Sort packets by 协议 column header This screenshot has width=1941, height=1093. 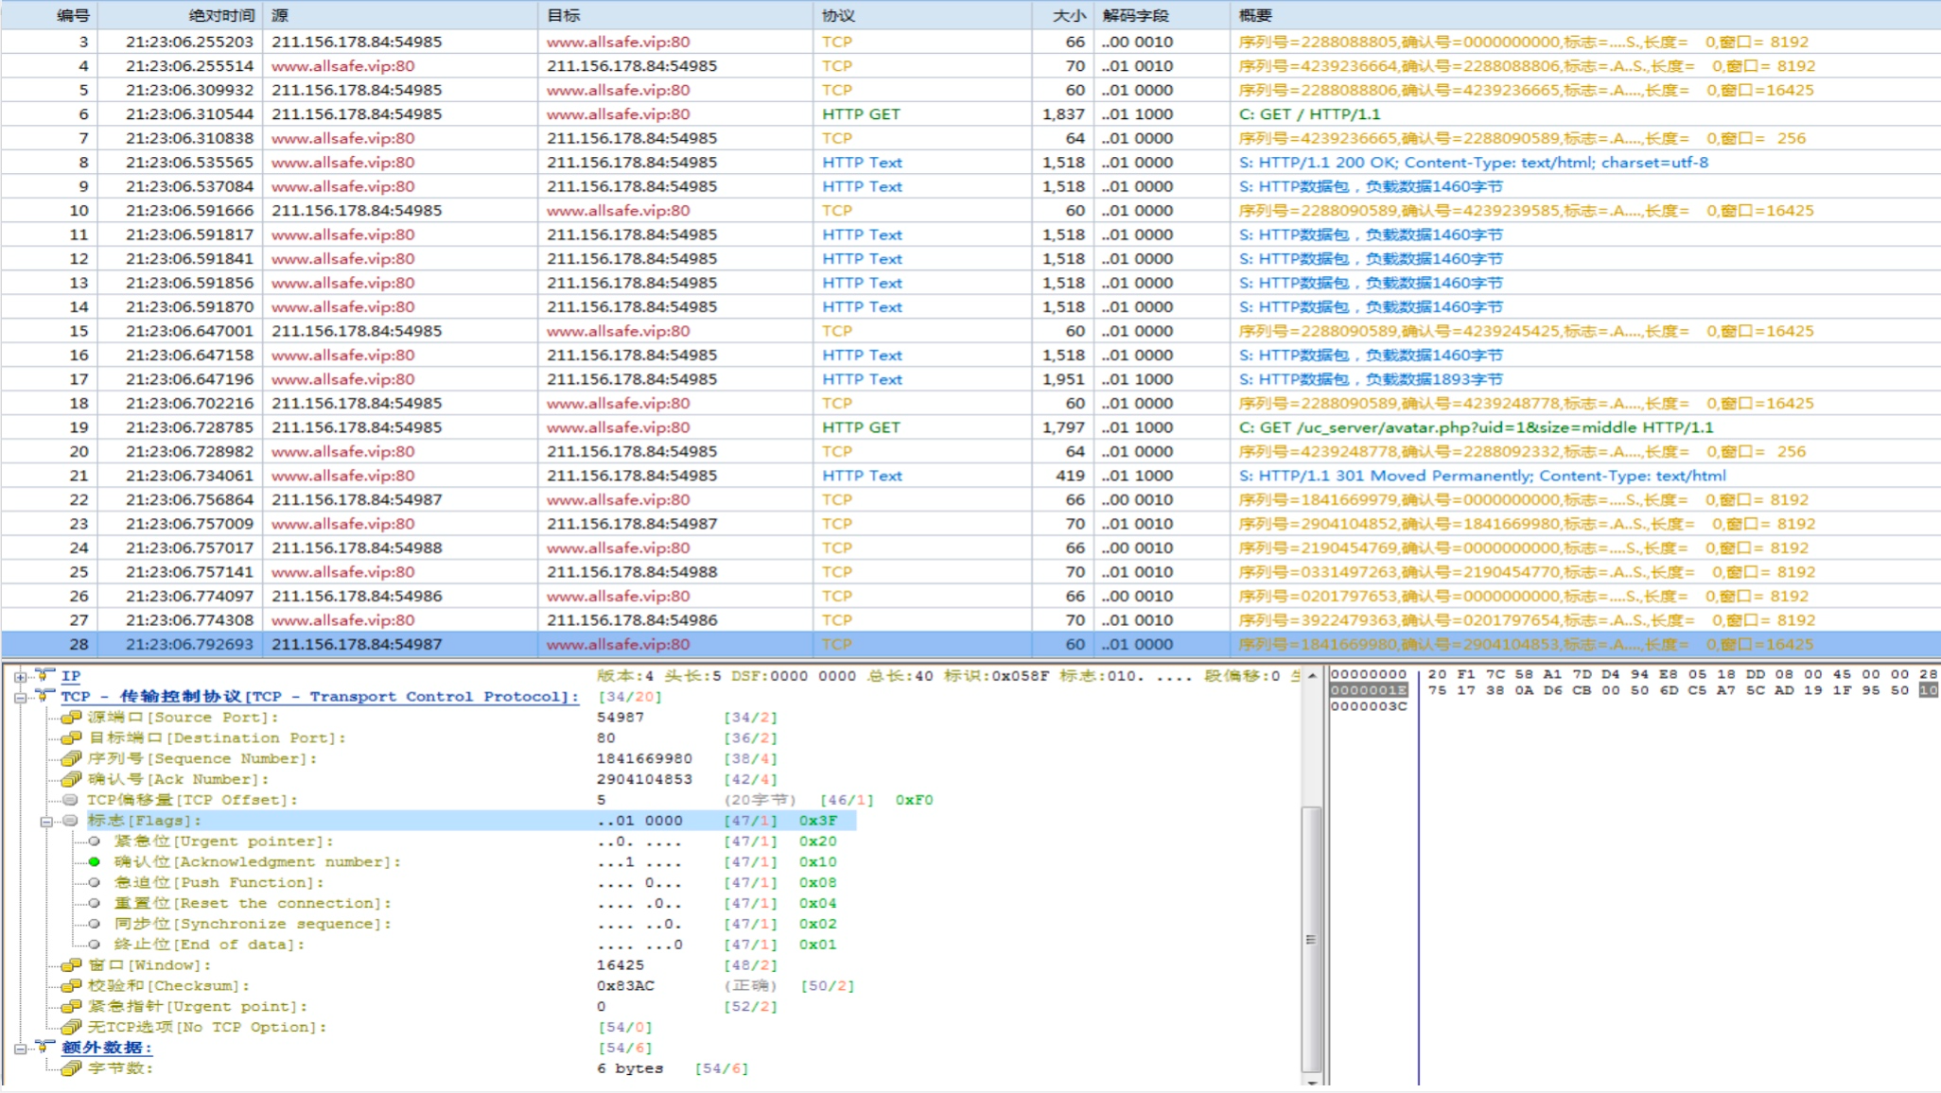pos(922,15)
